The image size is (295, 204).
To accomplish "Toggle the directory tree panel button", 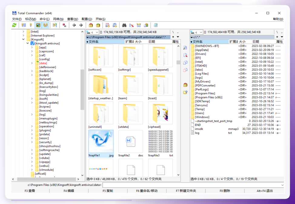I will pos(45,25).
